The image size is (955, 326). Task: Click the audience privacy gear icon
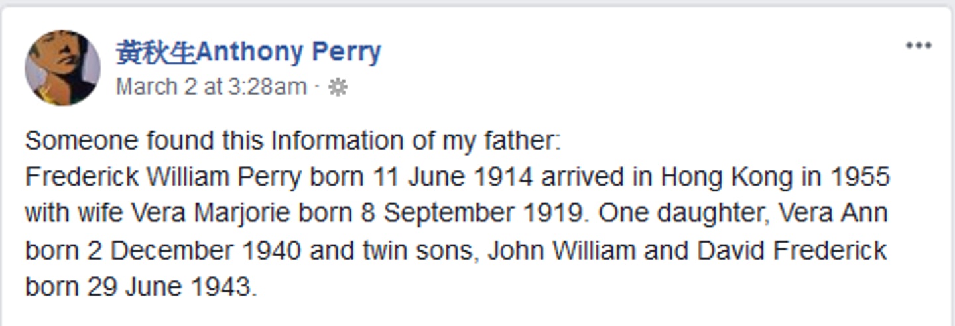[338, 87]
